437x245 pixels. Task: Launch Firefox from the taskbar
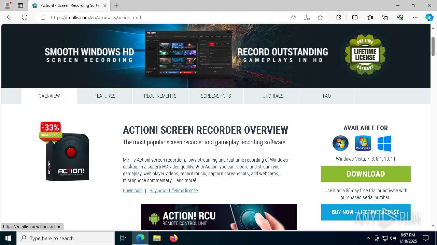coord(173,238)
